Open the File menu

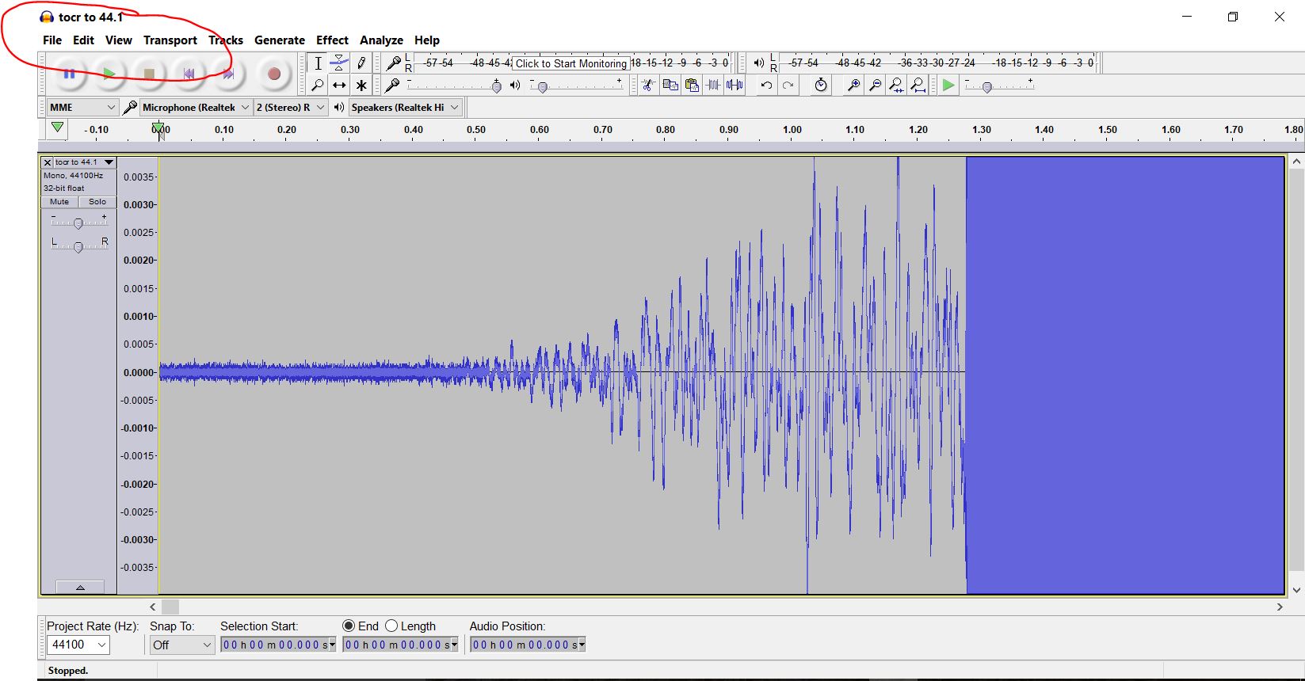pyautogui.click(x=52, y=40)
